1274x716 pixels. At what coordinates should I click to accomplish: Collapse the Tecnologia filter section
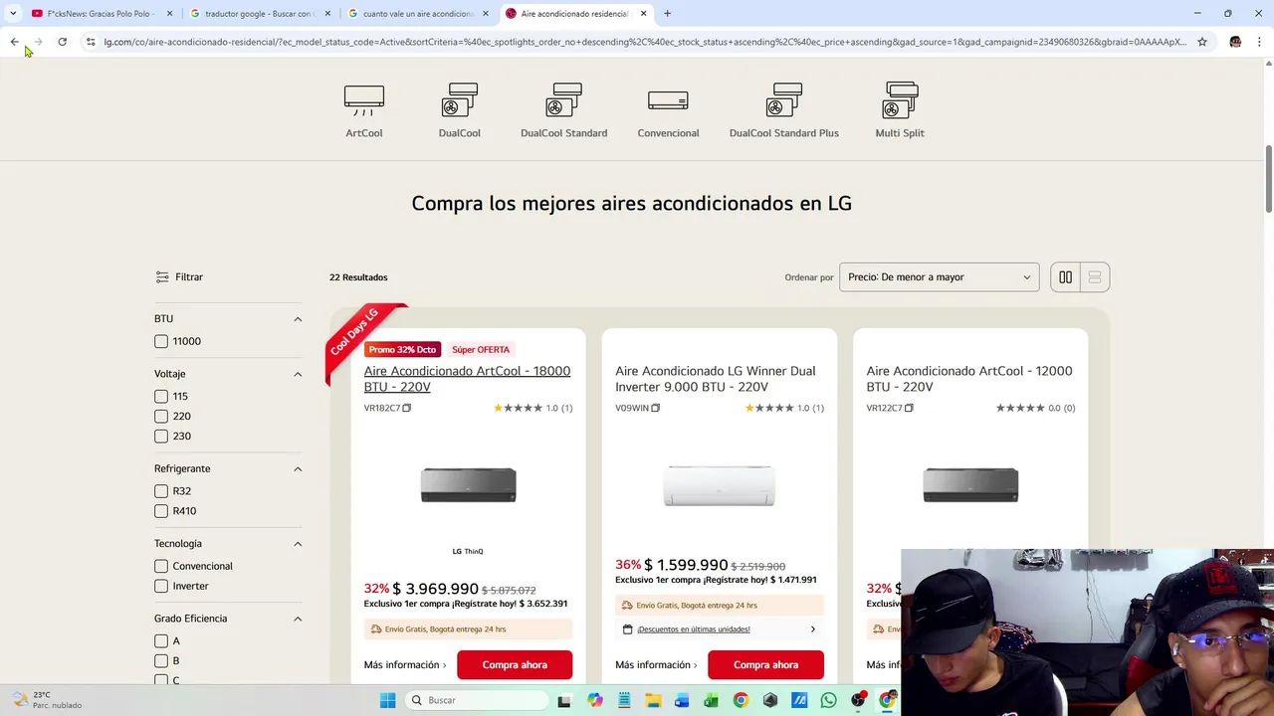click(298, 544)
